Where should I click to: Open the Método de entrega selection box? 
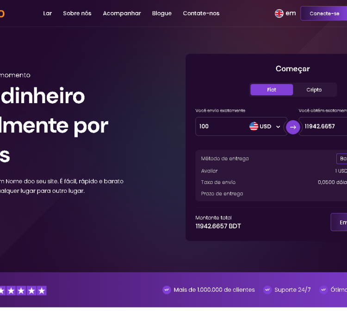click(x=341, y=159)
